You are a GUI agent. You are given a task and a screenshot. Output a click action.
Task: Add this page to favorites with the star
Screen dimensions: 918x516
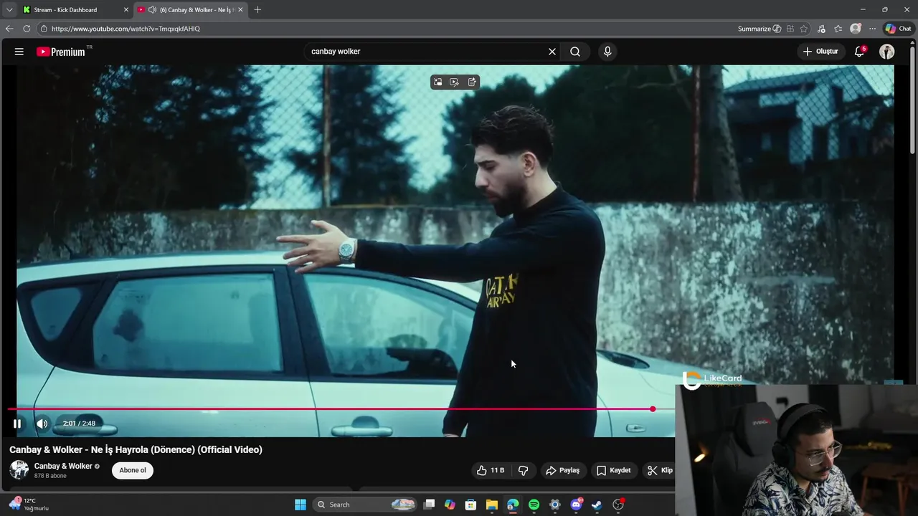(x=804, y=29)
